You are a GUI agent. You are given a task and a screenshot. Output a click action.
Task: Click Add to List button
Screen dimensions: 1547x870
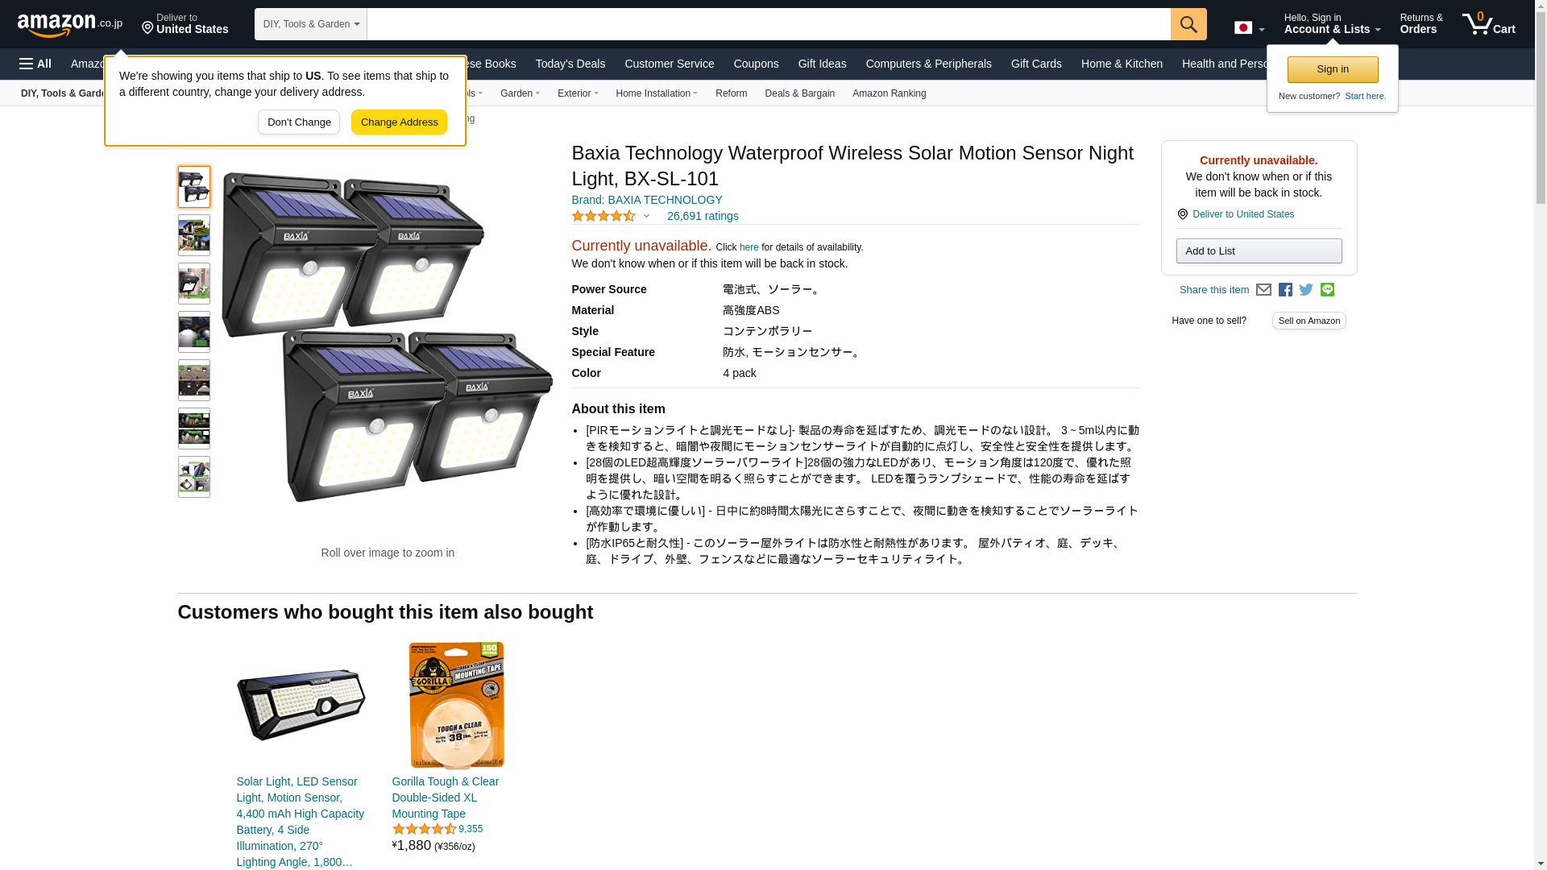[1259, 251]
